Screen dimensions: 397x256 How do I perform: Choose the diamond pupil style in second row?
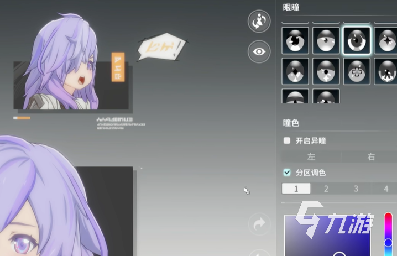[295, 71]
